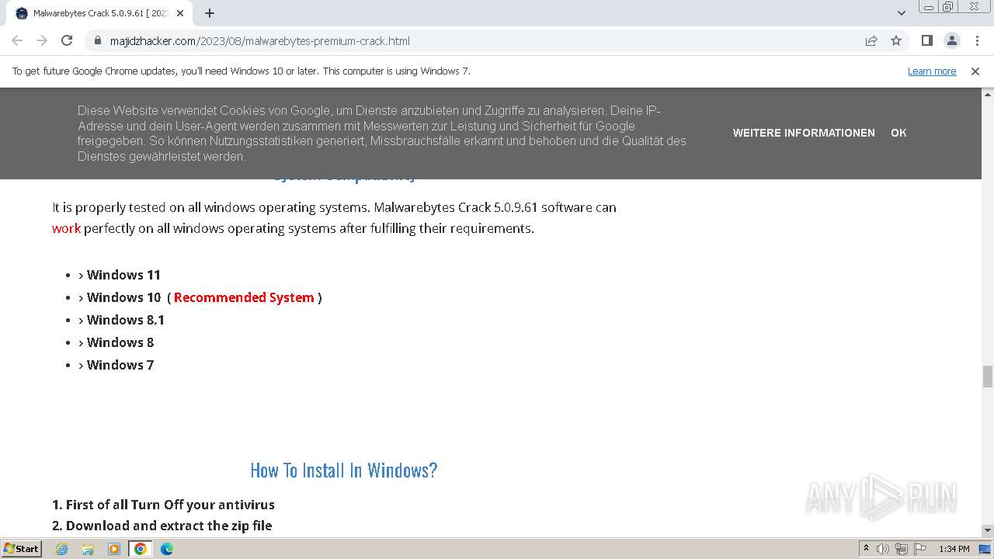Open the Chrome three-dot menu
The height and width of the screenshot is (559, 994).
977,40
